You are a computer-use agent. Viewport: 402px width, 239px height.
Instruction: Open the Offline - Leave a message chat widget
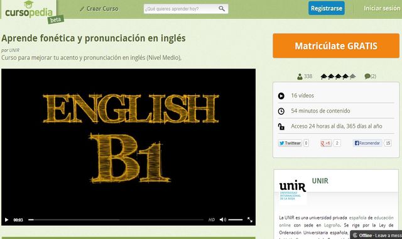(376, 235)
